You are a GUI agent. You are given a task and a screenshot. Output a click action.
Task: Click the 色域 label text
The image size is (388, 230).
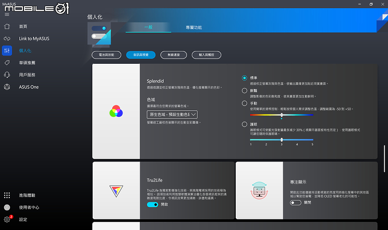(151, 100)
